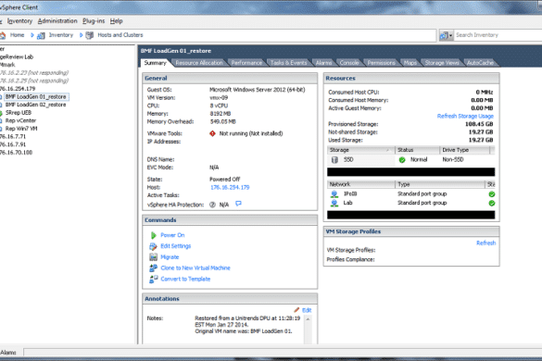Select Rep Win7 VM in tree
542x361 pixels.
[21, 129]
